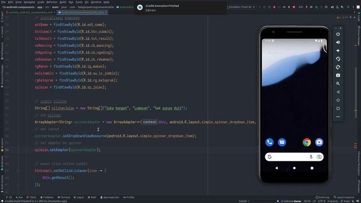Screen dimensions: 361x203
Task: Open the Logcat tool window
Action: click(x=79, y=197)
